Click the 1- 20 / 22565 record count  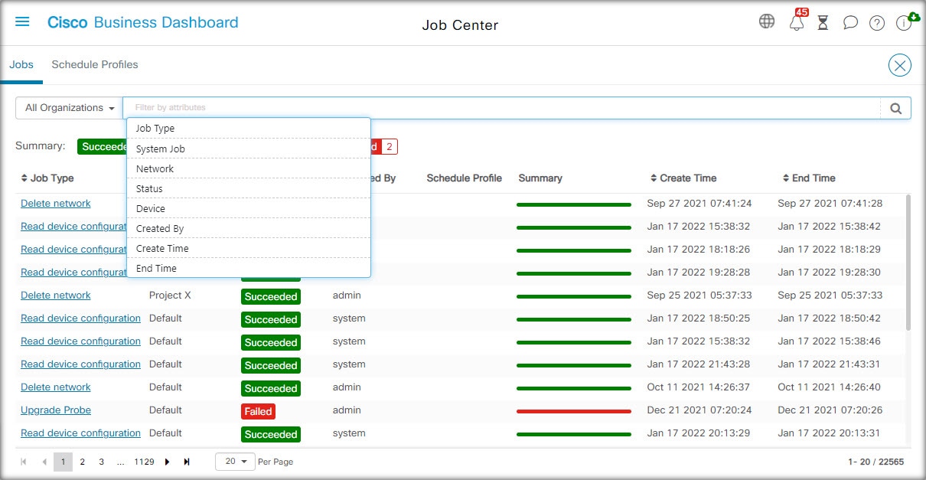click(875, 462)
